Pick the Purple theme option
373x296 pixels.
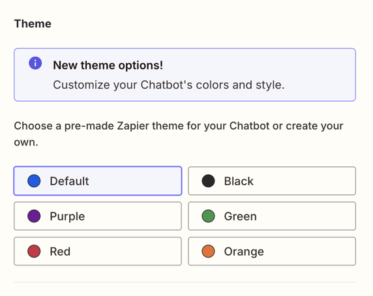tap(98, 216)
